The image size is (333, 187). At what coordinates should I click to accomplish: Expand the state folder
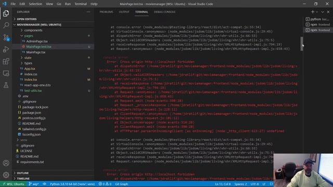[53, 58]
